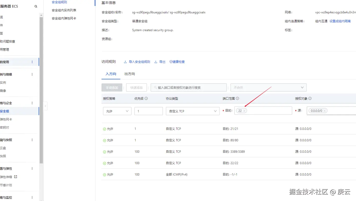
Task: Switch to the 出方向 tab
Action: 130,74
